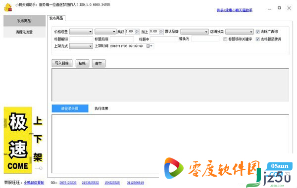
Task: Click the 清空 button
Action: point(99,63)
